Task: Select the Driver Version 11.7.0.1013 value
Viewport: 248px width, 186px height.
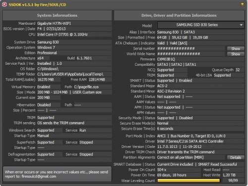Action: [167, 147]
